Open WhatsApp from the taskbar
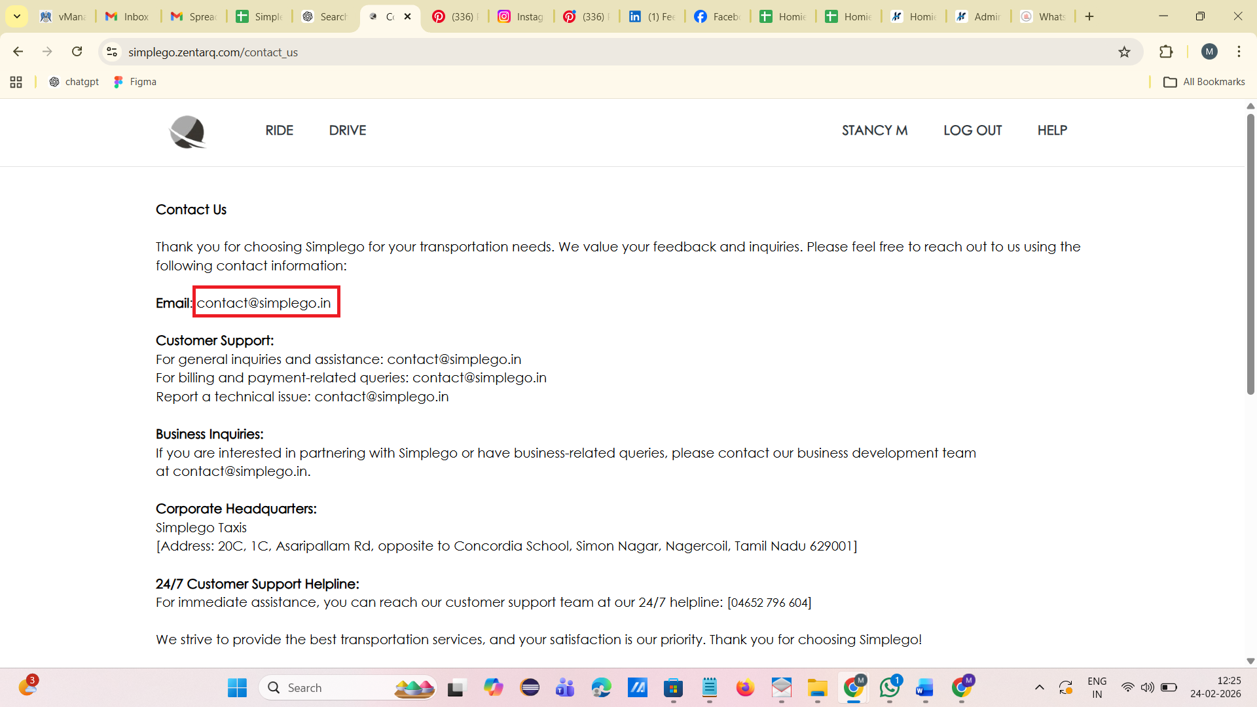Image resolution: width=1257 pixels, height=707 pixels. [889, 687]
